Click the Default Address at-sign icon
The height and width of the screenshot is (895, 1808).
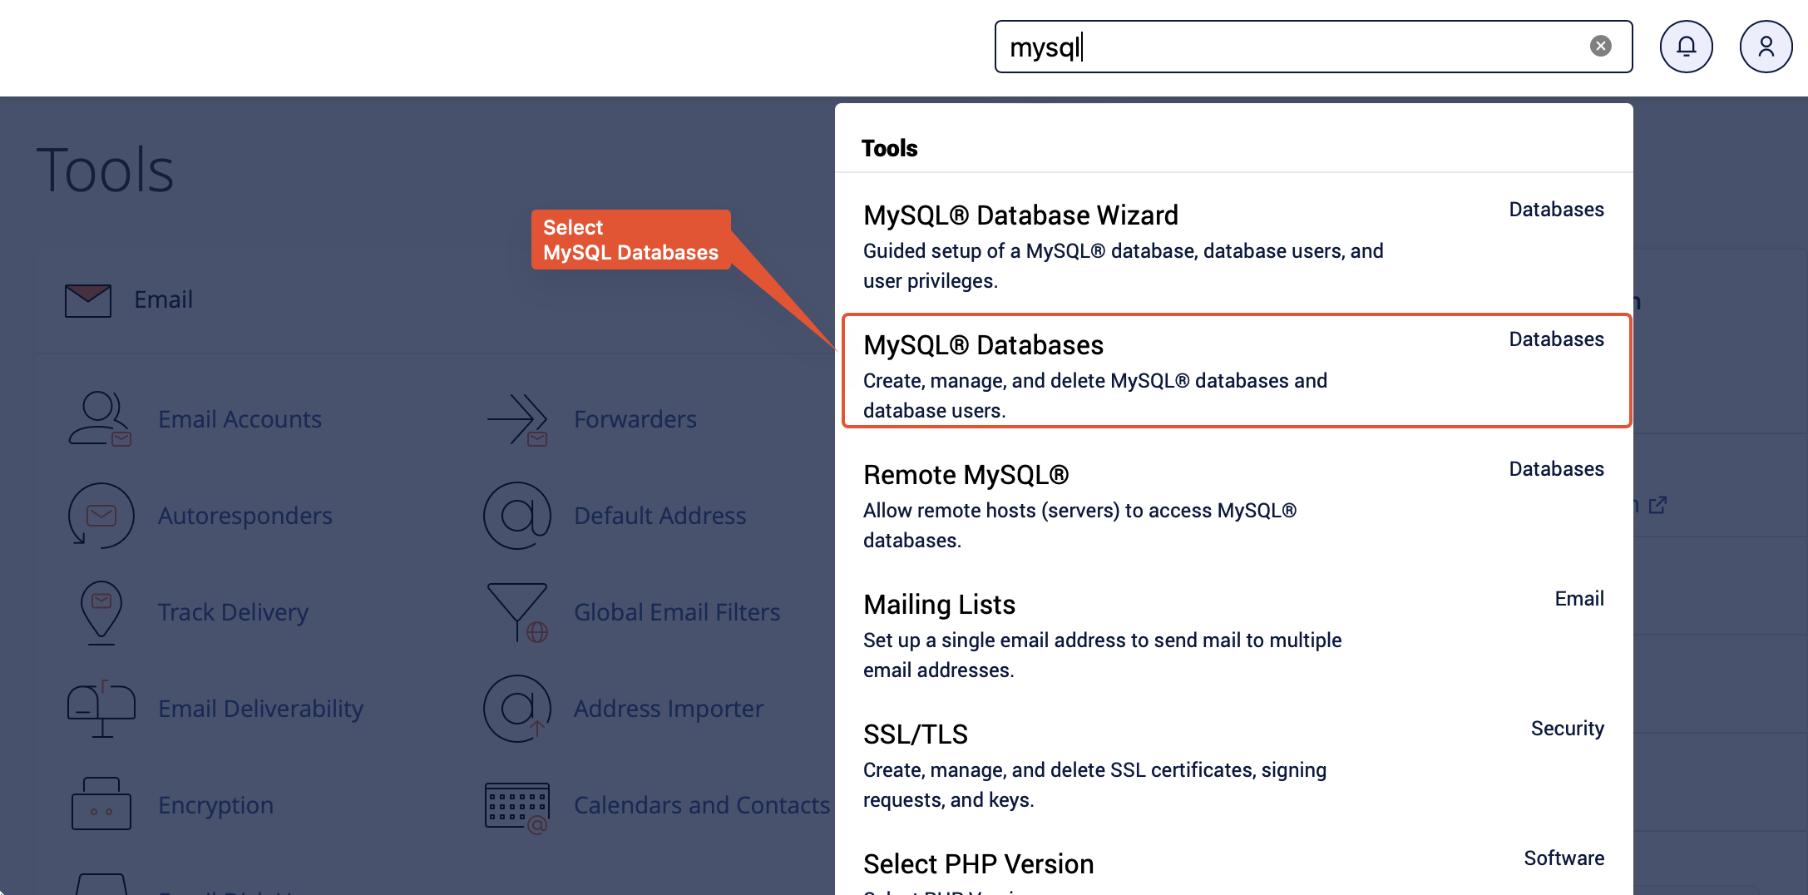[517, 516]
